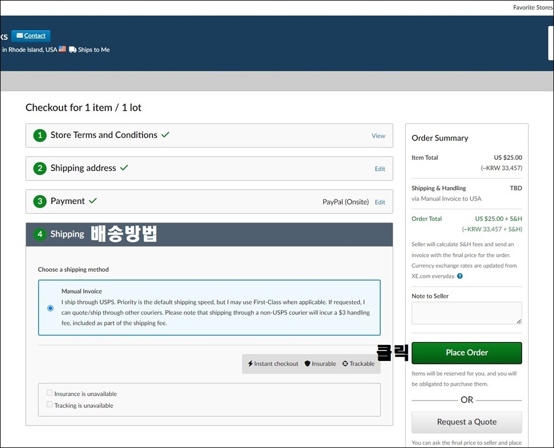Click step 1 green circle icon
This screenshot has height=448, width=554.
[40, 135]
